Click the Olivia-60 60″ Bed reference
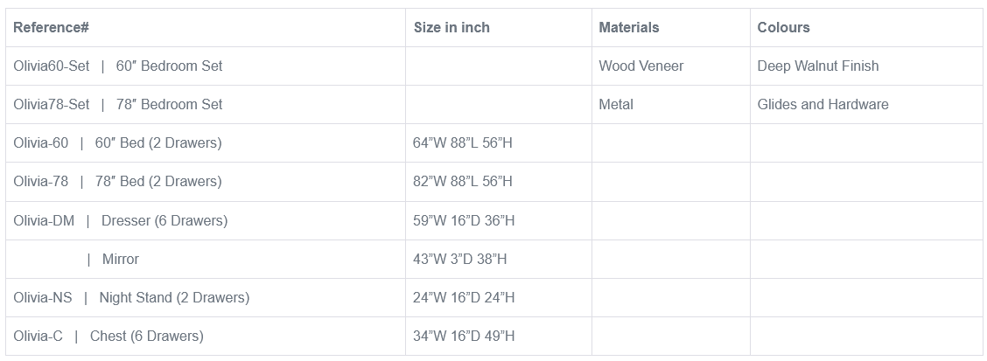The height and width of the screenshot is (361, 987). (117, 143)
